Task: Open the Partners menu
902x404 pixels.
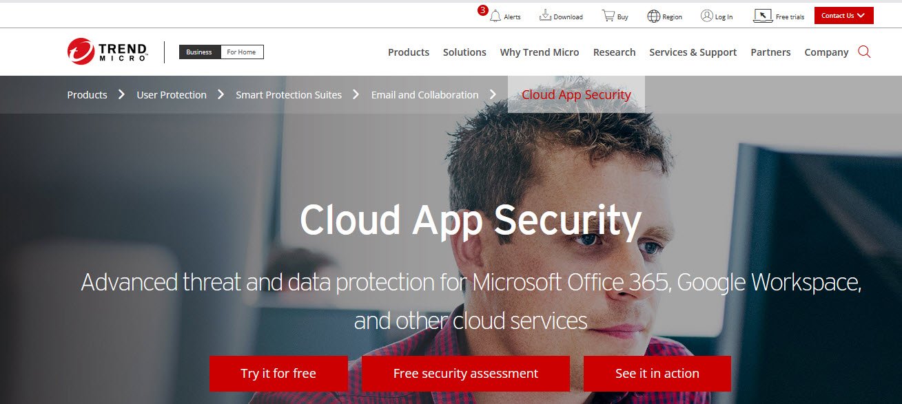Action: [770, 52]
